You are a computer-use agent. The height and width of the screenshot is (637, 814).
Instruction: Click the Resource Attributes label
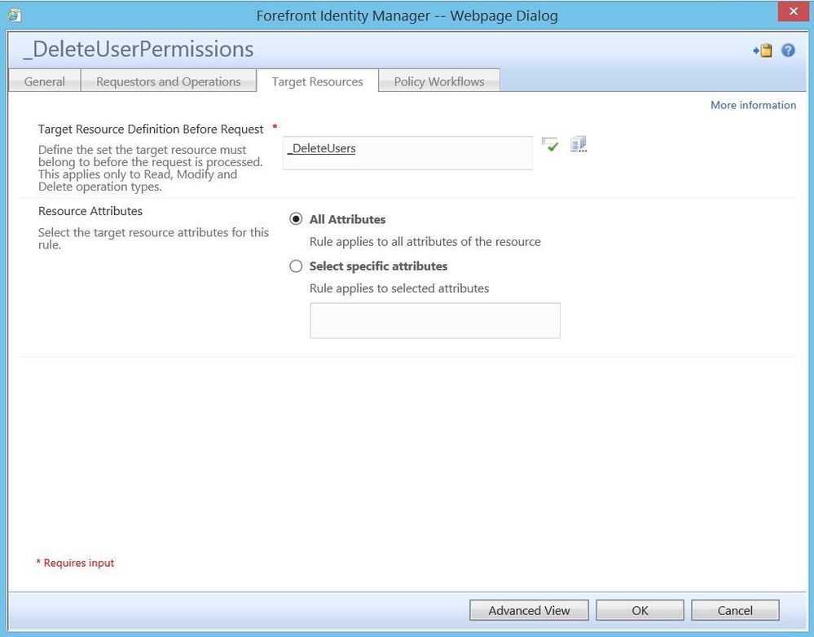point(90,211)
